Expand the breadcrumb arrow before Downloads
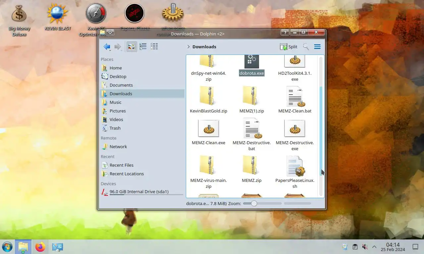The image size is (424, 254). click(x=188, y=47)
